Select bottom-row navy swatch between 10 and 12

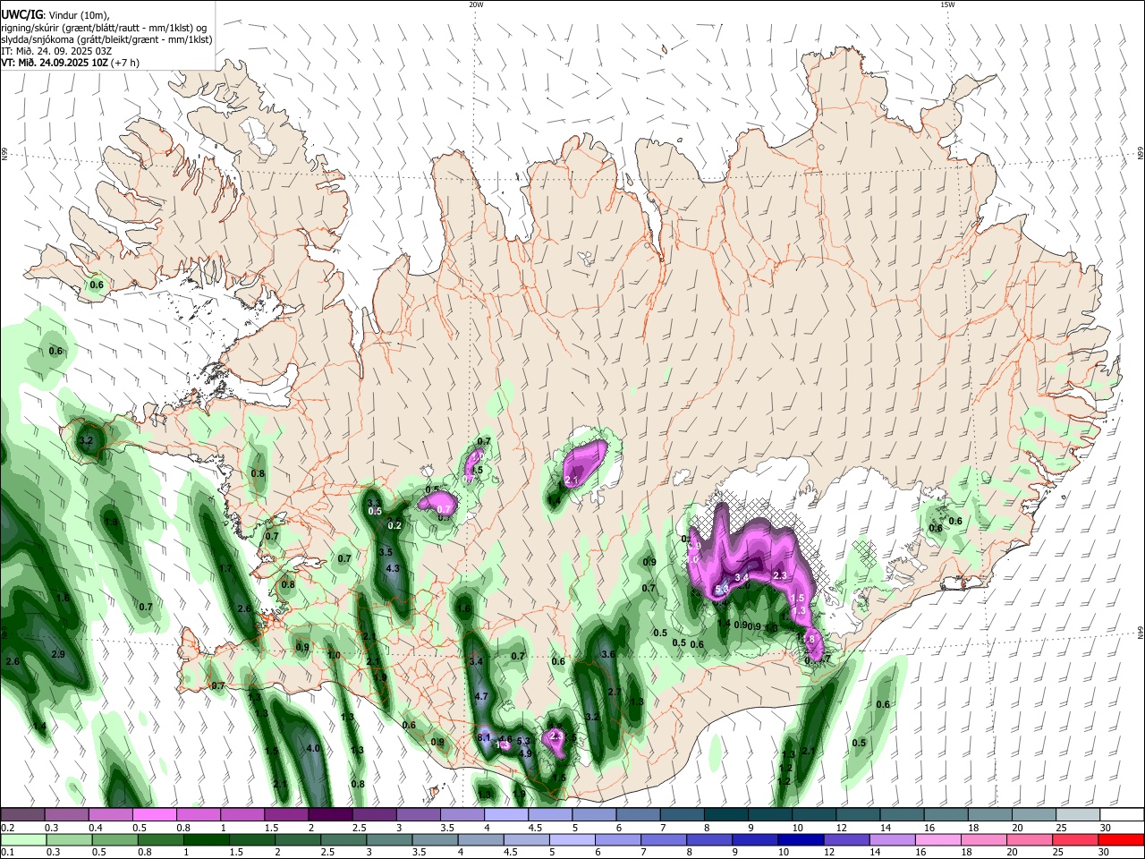click(x=801, y=839)
